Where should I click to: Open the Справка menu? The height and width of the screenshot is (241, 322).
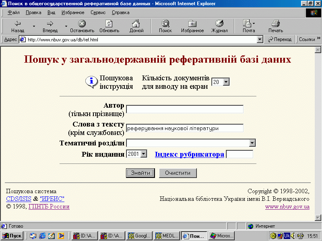[120, 13]
